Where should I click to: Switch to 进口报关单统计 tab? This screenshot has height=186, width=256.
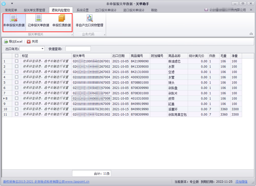click(134, 10)
